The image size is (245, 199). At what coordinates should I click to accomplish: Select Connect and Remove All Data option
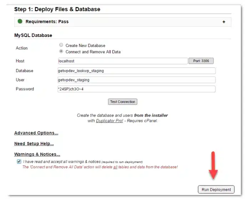(61, 51)
